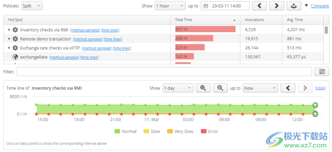Click average time 881 ms
The image size is (332, 152).
[x=294, y=39]
